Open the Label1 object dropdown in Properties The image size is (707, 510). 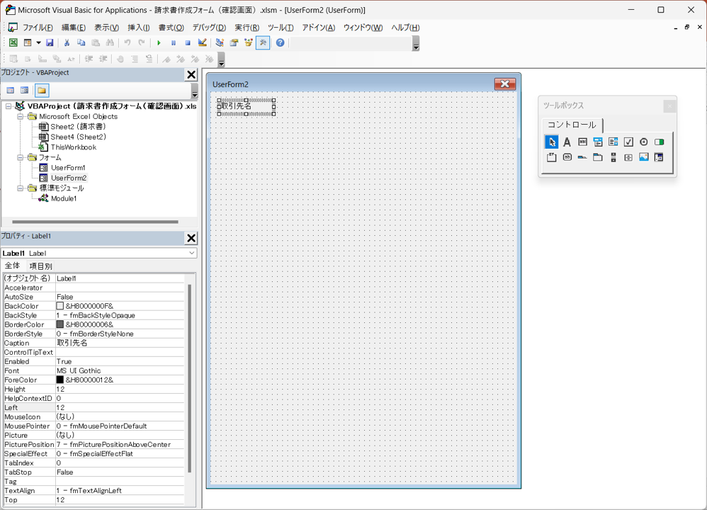tap(191, 253)
